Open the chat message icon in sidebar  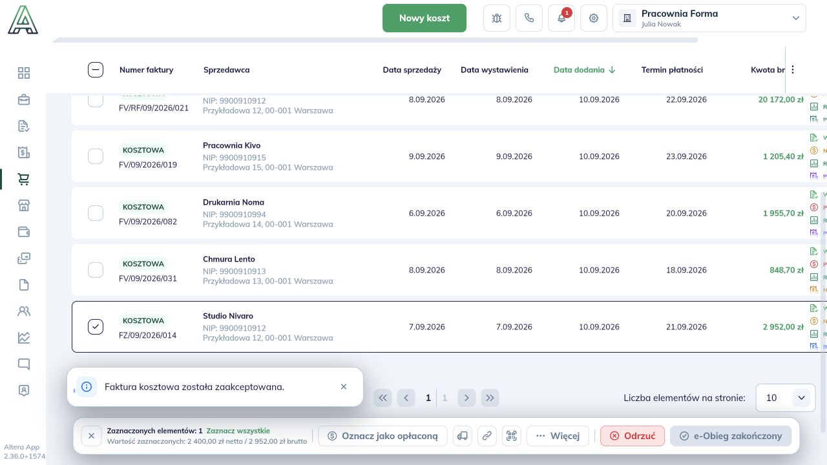coord(24,364)
